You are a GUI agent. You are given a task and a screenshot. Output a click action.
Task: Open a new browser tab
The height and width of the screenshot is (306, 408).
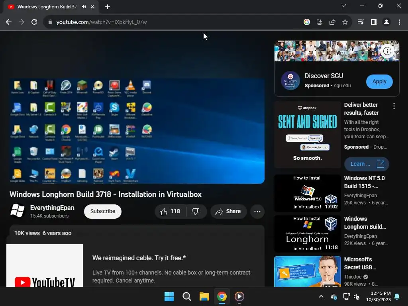click(108, 7)
